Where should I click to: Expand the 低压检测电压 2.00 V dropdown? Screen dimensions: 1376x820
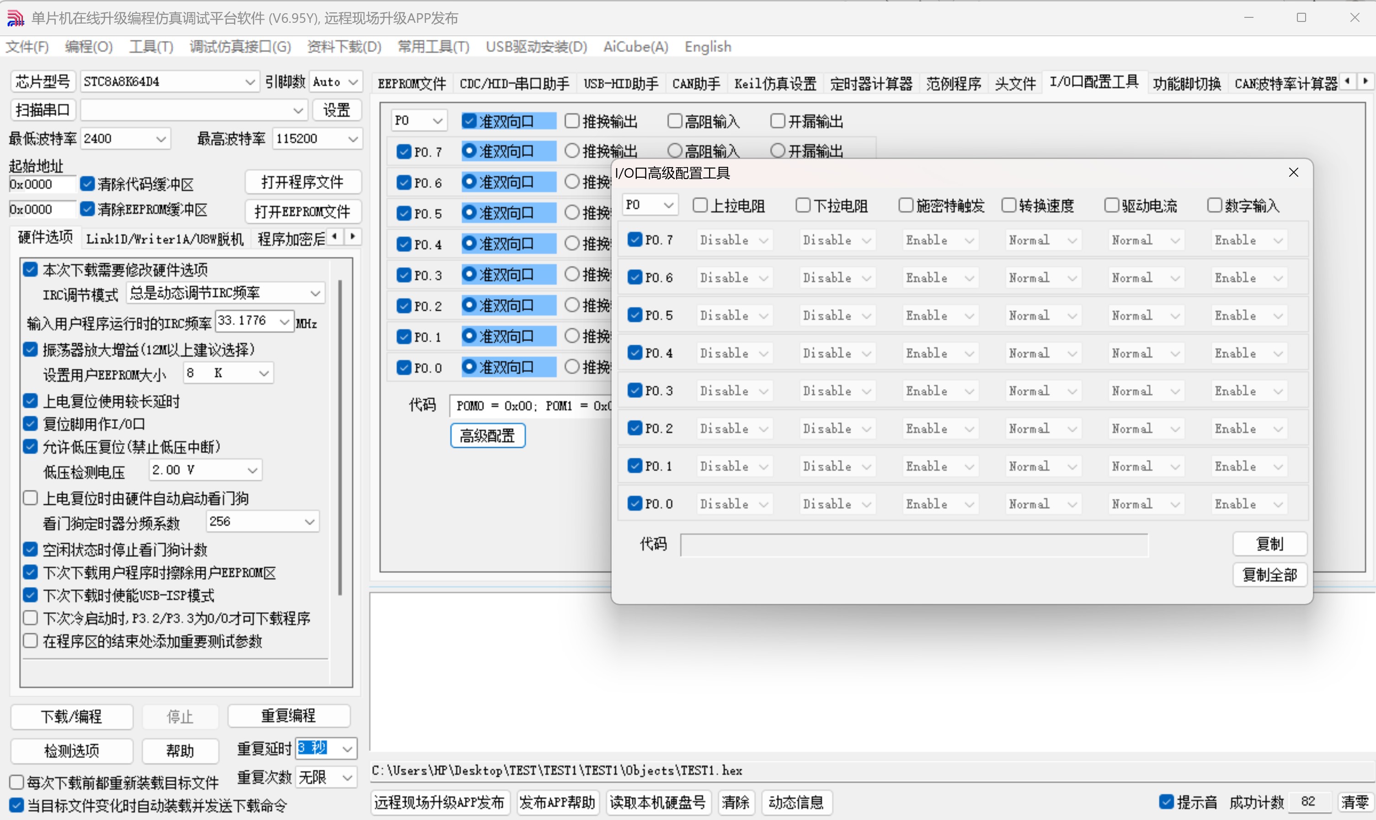pos(253,470)
